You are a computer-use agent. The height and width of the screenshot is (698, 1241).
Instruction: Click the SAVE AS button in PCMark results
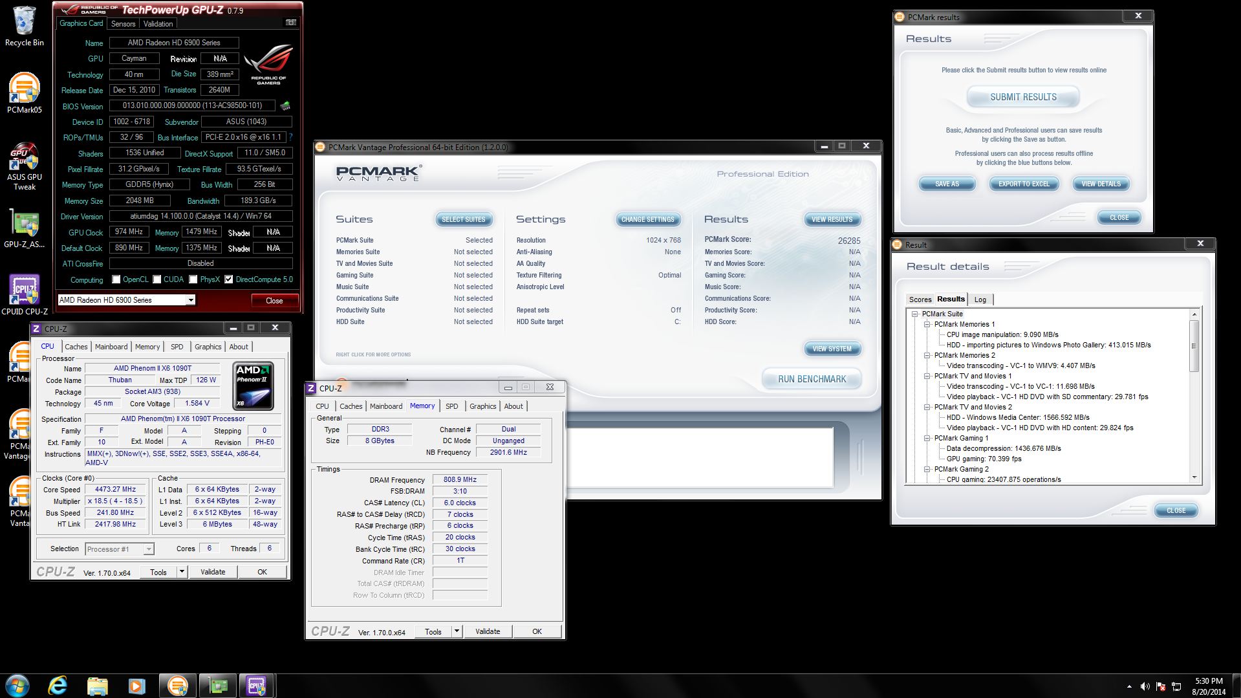tap(947, 184)
